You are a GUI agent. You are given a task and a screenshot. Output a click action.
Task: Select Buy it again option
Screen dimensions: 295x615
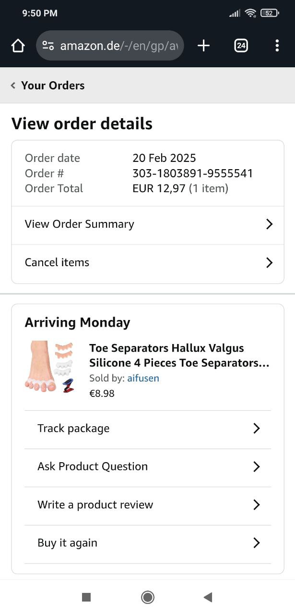68,543
